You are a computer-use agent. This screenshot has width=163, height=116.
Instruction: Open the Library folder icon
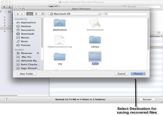[95, 40]
